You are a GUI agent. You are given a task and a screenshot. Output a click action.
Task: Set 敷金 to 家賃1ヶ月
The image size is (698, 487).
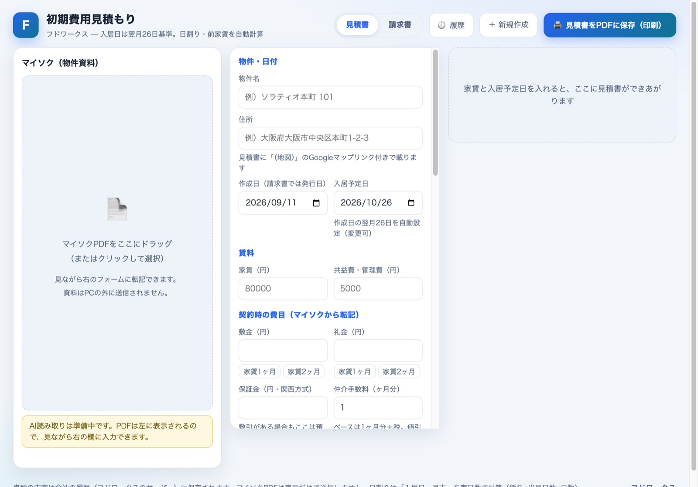(260, 371)
